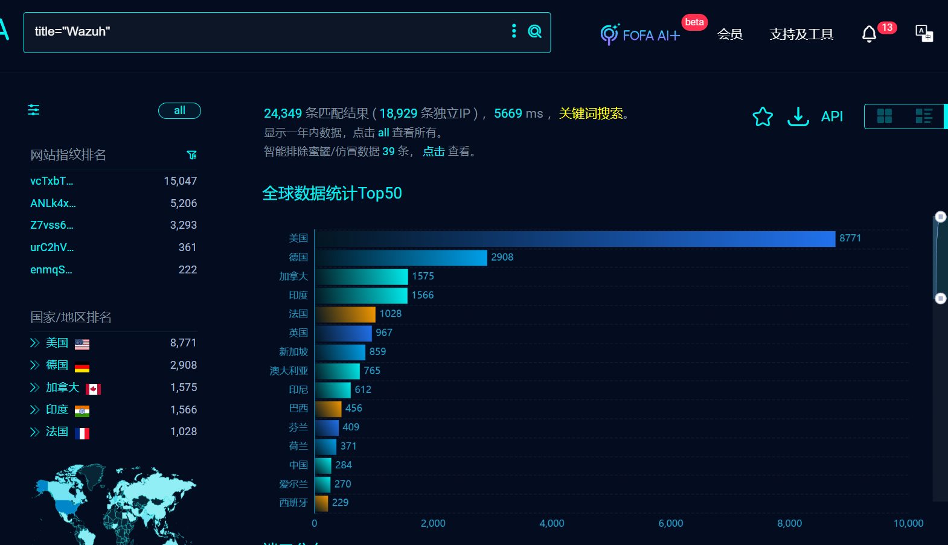Viewport: 948px width, 545px height.
Task: Click 点击 to view honeypot data
Action: [434, 151]
